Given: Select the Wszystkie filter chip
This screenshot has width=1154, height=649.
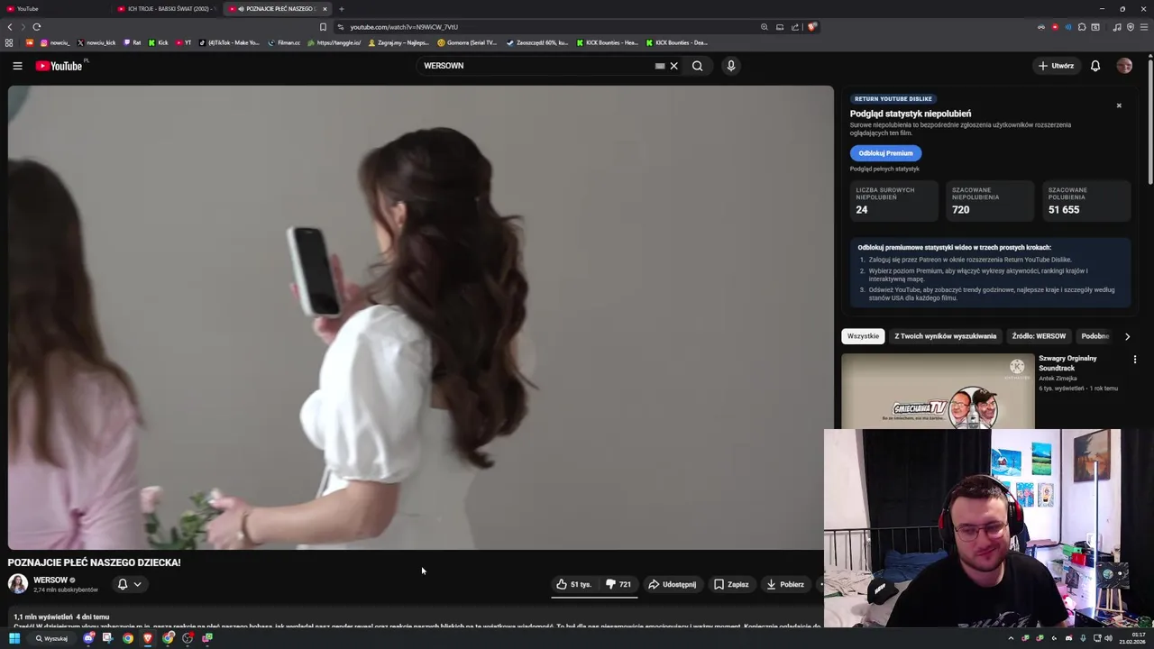Looking at the screenshot, I should tap(863, 336).
